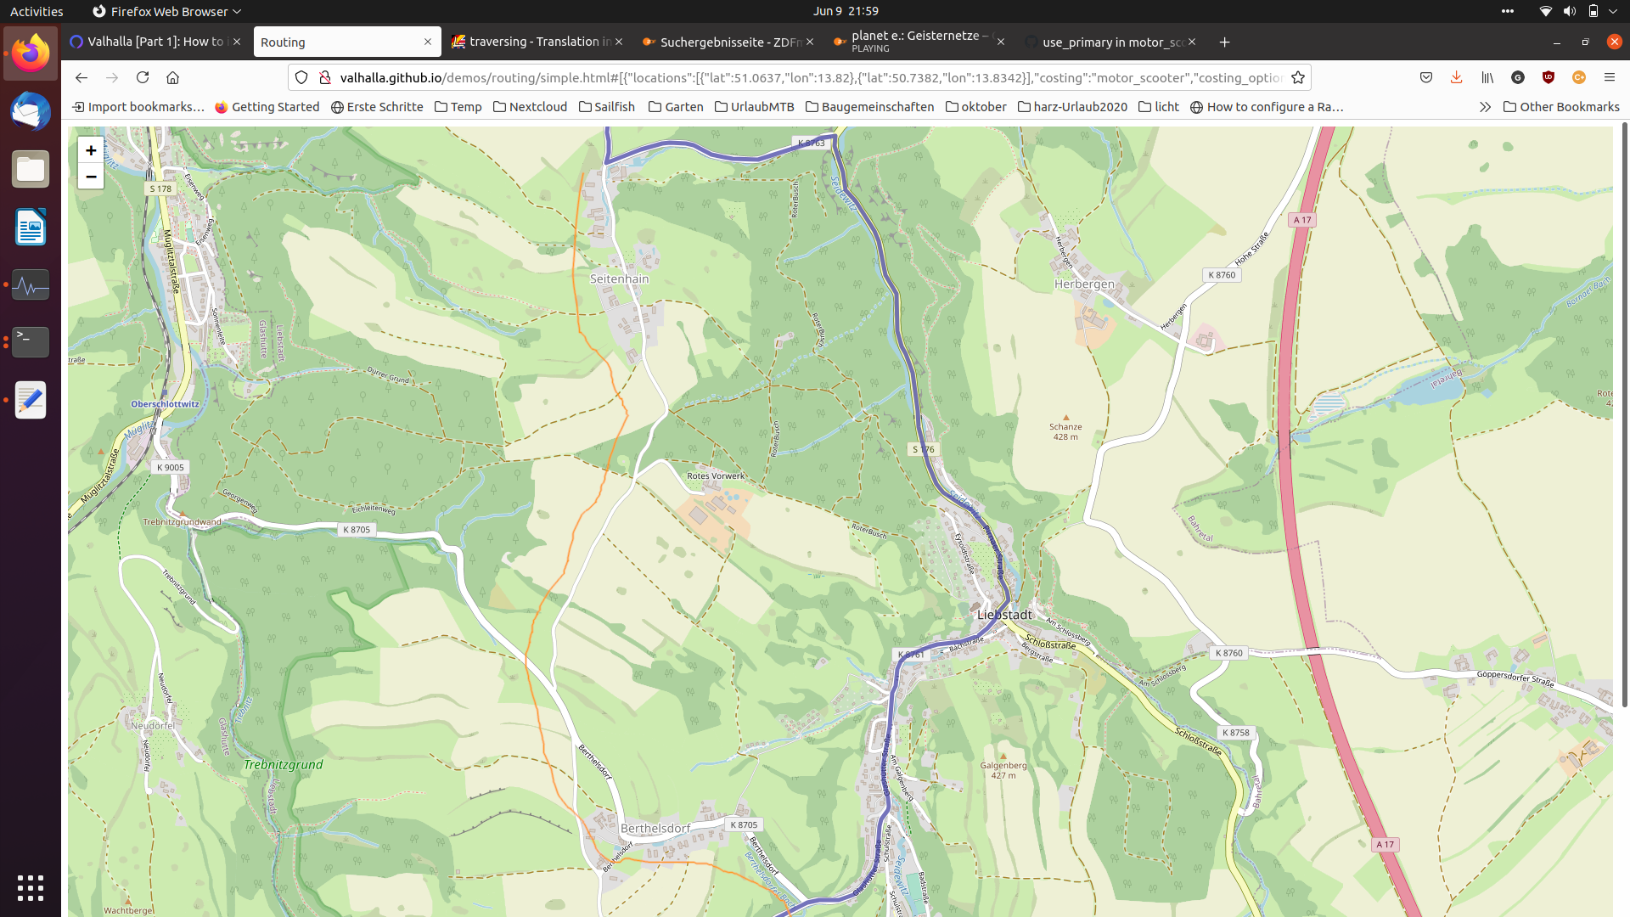Image resolution: width=1630 pixels, height=917 pixels.
Task: Zoom in on the map
Action: click(91, 150)
